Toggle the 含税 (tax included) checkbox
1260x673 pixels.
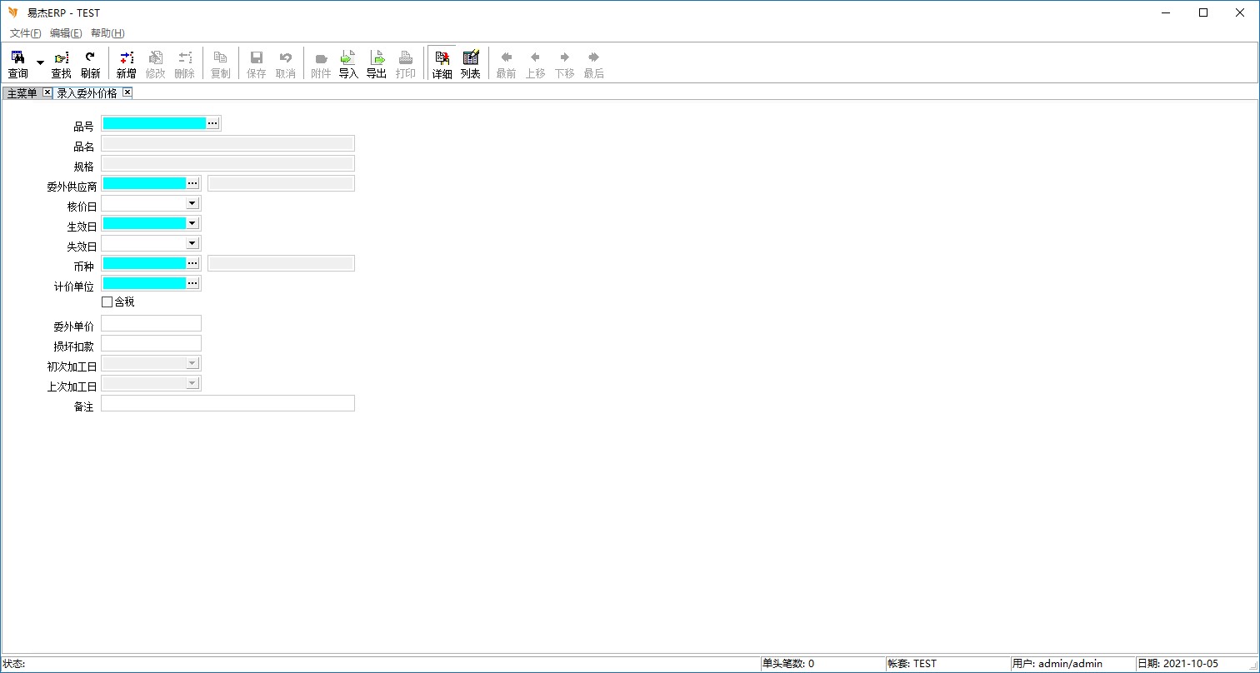point(107,302)
